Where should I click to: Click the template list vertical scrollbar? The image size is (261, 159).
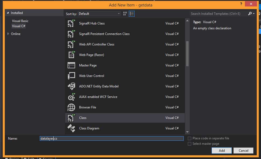tap(187, 54)
